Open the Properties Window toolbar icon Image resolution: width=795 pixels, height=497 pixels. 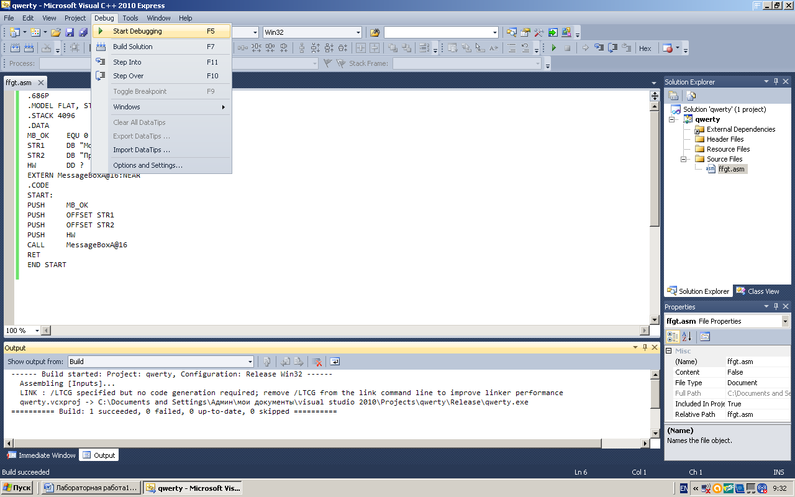(x=525, y=32)
